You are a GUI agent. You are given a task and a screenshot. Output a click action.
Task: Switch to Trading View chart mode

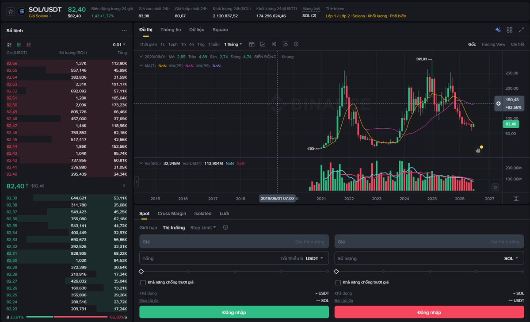493,44
